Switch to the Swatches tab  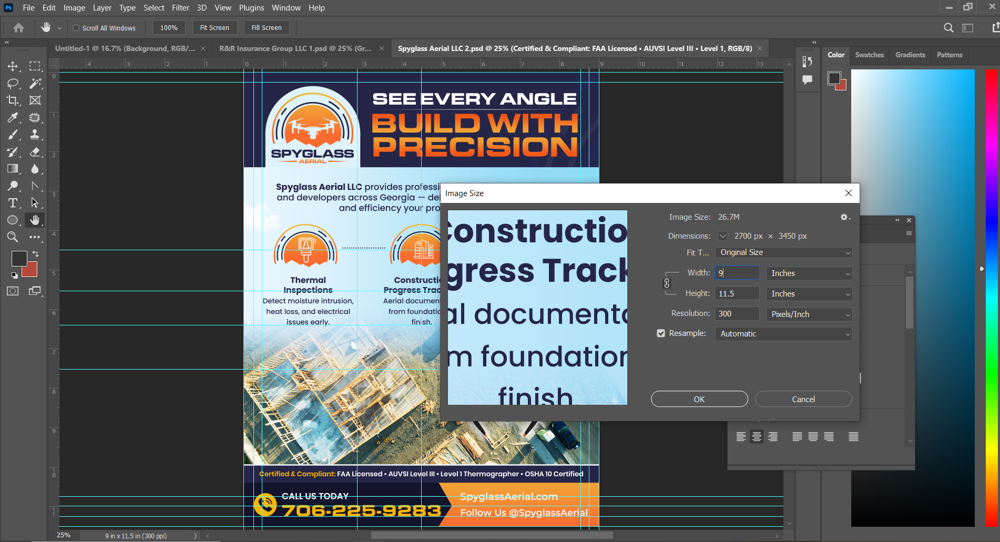(x=869, y=55)
